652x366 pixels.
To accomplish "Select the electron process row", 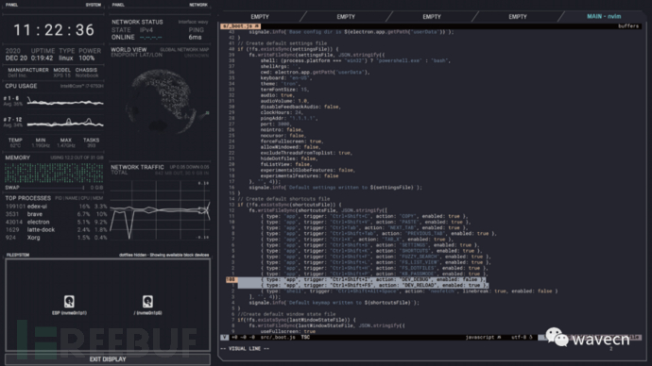I will point(56,222).
